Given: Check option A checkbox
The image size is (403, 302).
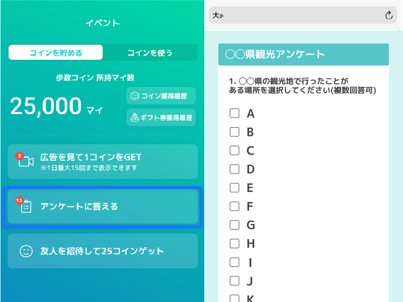Looking at the screenshot, I should (x=234, y=113).
